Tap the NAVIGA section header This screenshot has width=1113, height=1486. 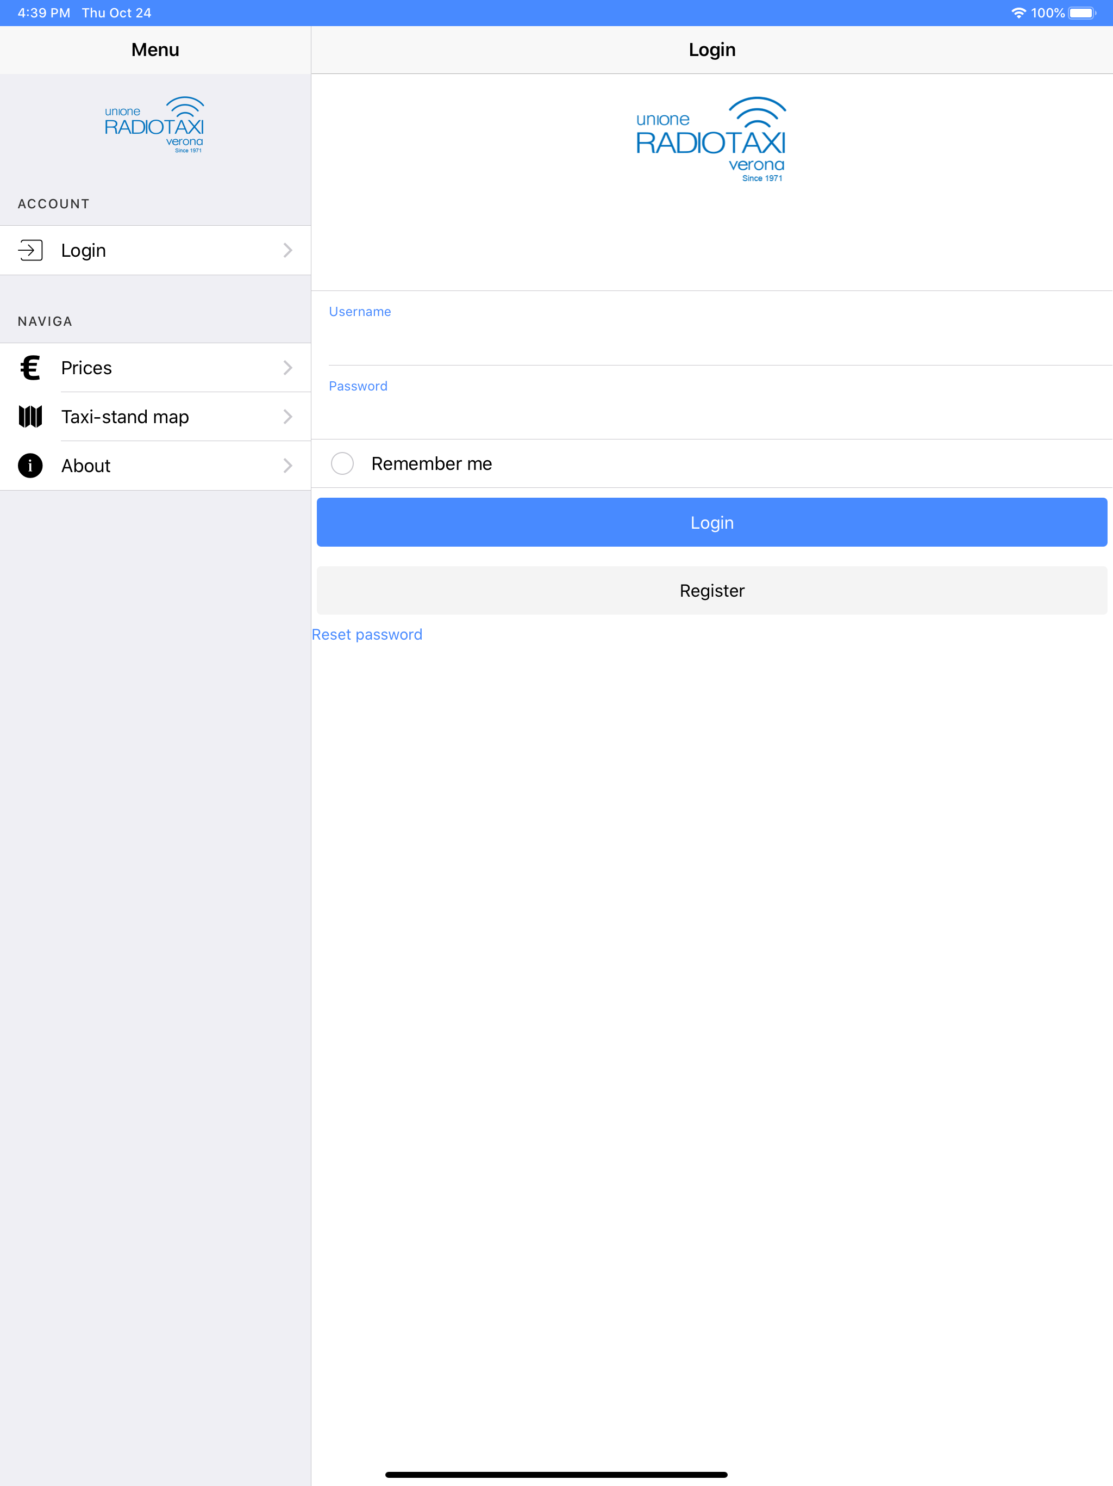tap(45, 321)
